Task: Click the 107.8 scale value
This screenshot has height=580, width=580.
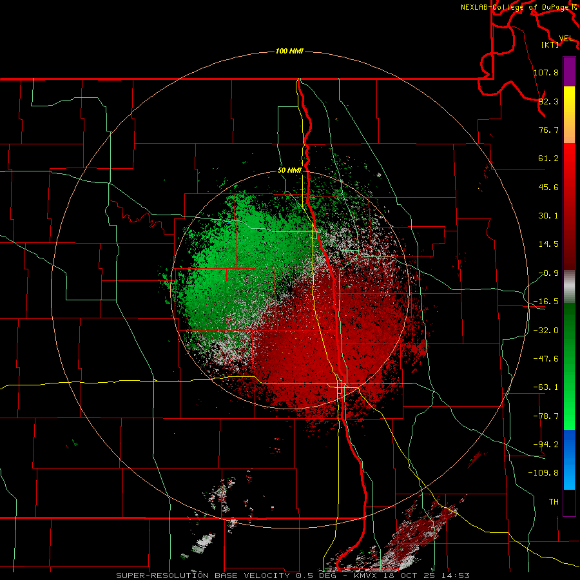Action: tap(546, 72)
